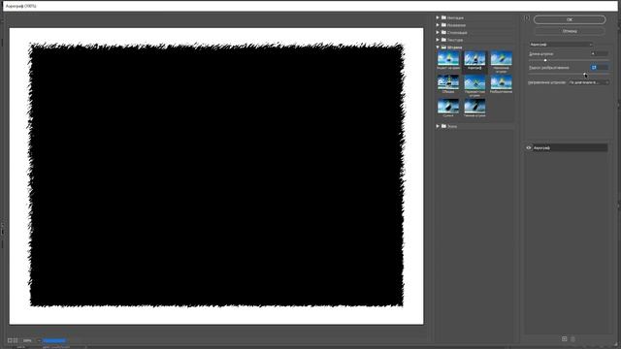Confirm the filter with OK

[570, 19]
